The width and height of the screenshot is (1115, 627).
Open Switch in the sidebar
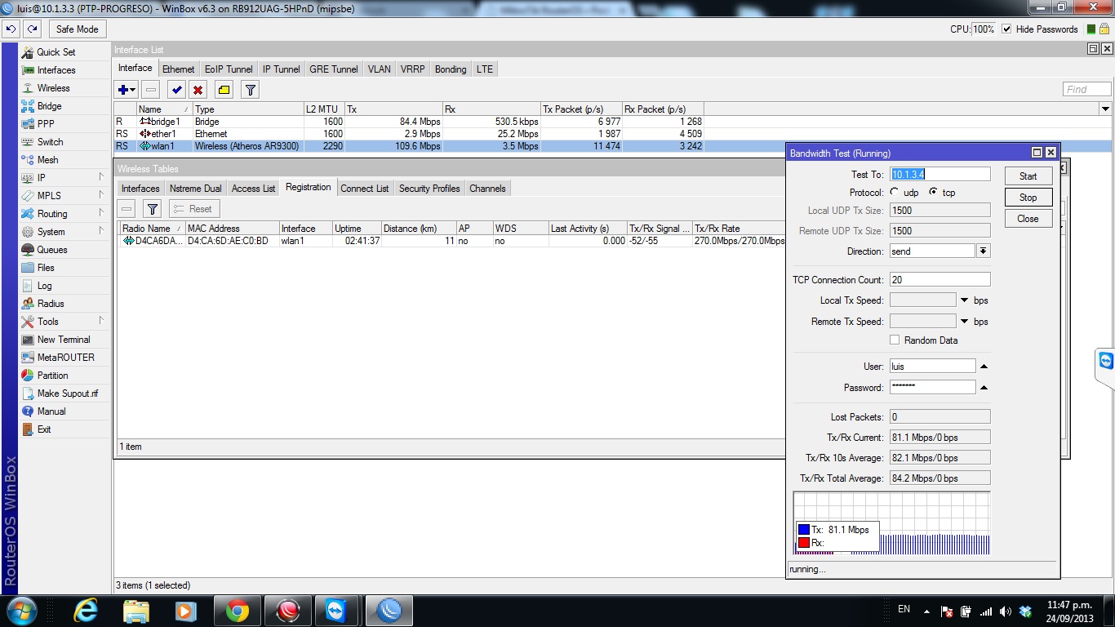tap(51, 142)
